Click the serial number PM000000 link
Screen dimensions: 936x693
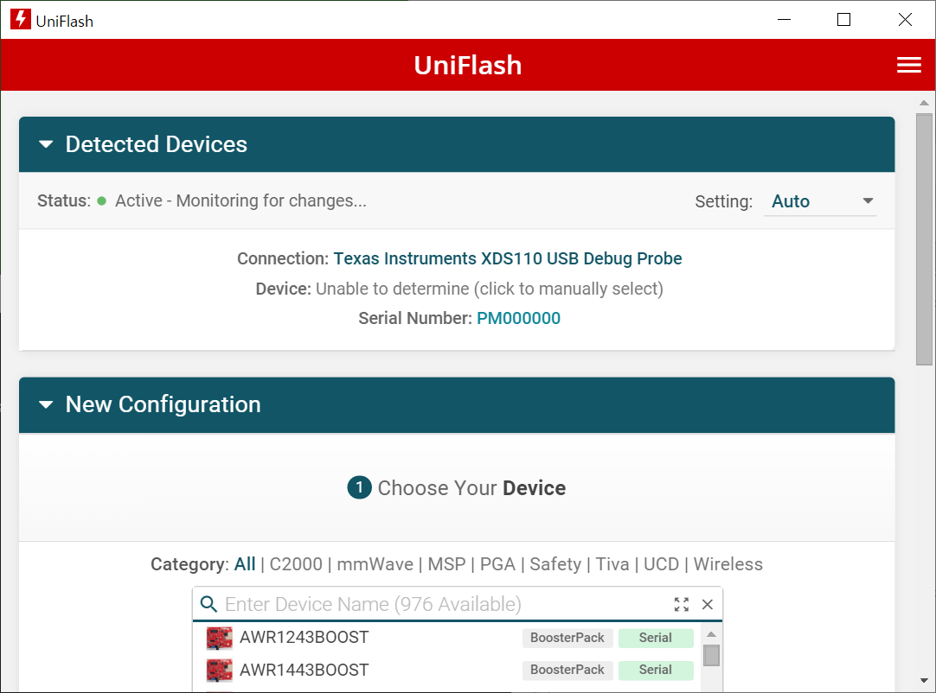point(518,319)
